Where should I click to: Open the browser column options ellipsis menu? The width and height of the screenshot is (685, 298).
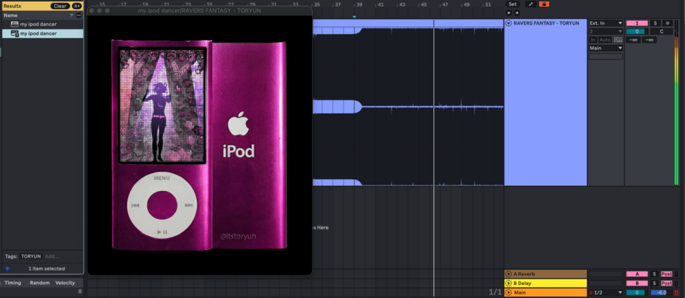78,15
